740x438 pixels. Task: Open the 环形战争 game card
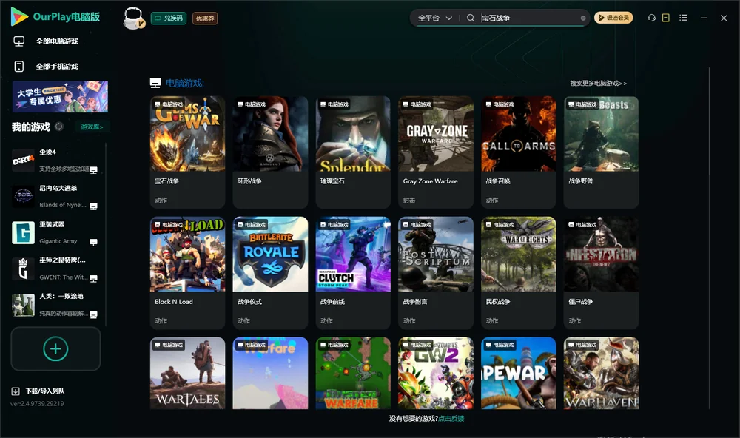point(270,152)
